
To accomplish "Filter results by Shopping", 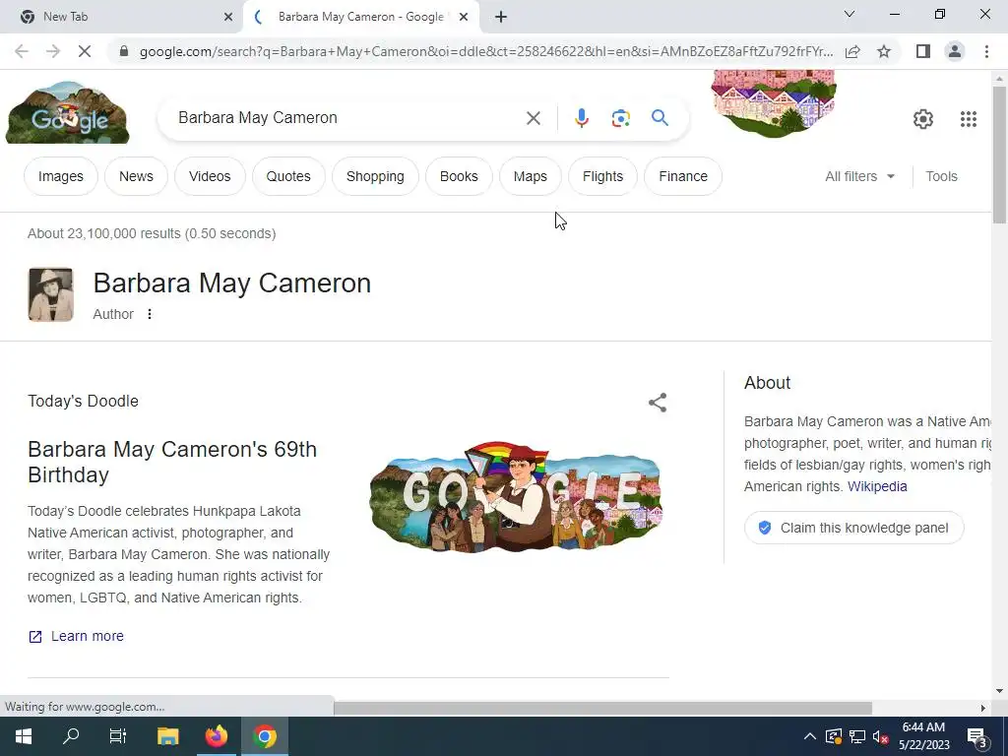I will tap(375, 176).
